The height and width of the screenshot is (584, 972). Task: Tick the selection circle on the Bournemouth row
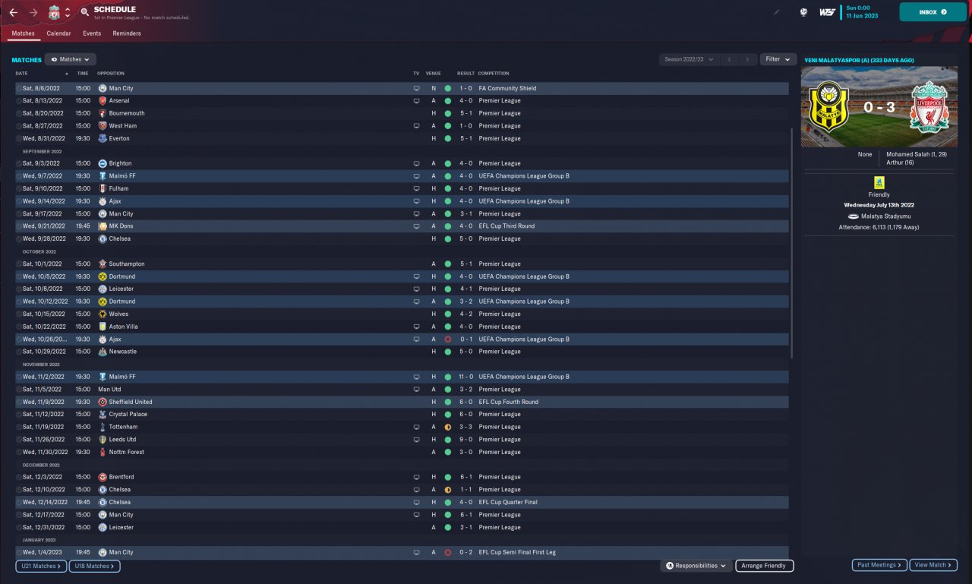[19, 113]
